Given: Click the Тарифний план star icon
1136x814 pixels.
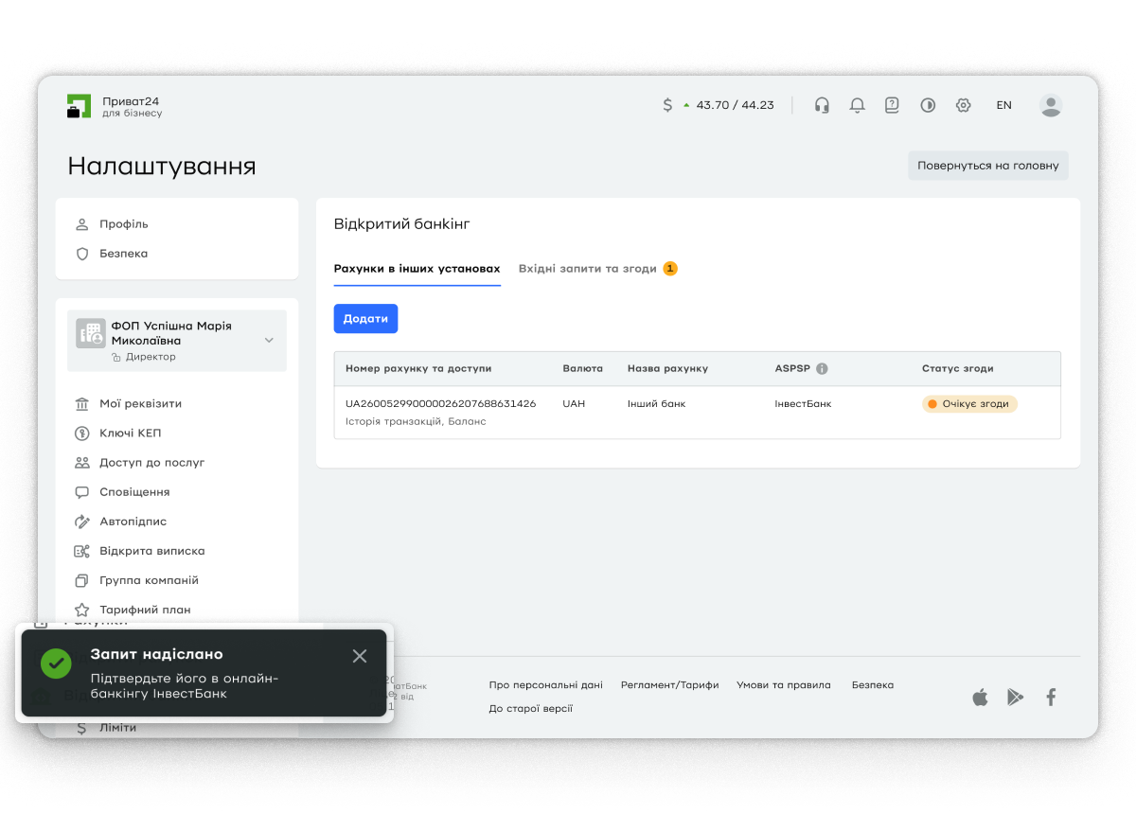Looking at the screenshot, I should (x=81, y=610).
